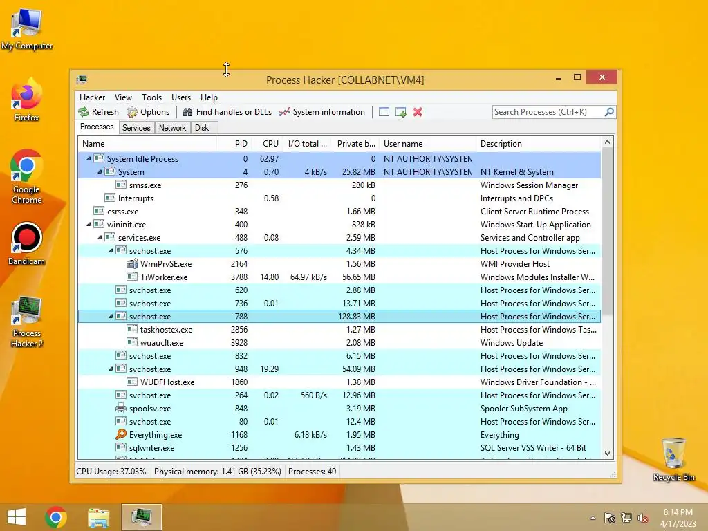708x531 pixels.
Task: Collapse svchost.exe PID 948 node
Action: [111, 369]
